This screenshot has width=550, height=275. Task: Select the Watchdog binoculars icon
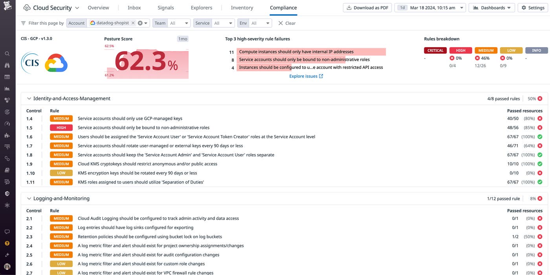pyautogui.click(x=7, y=65)
